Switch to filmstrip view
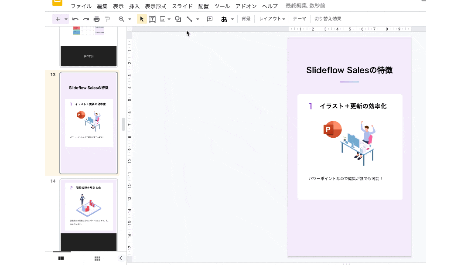Viewport: 471px width, 265px height. point(61,258)
